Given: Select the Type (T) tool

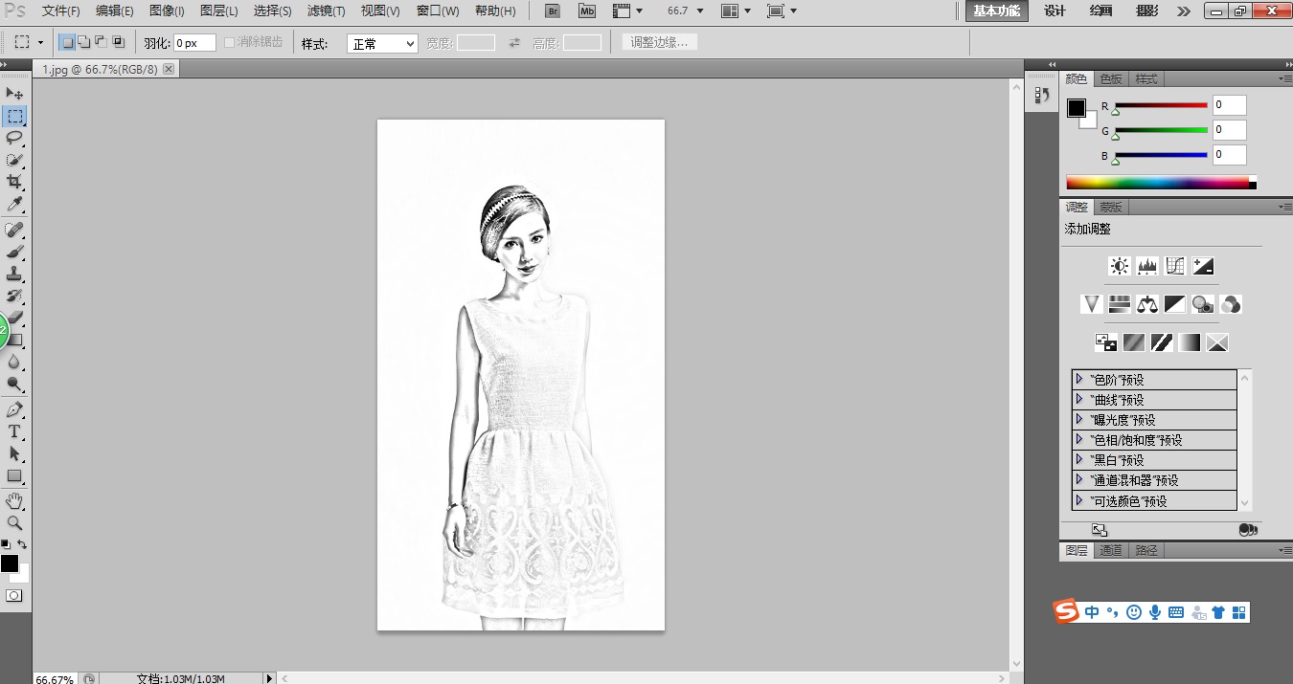Looking at the screenshot, I should (x=14, y=431).
